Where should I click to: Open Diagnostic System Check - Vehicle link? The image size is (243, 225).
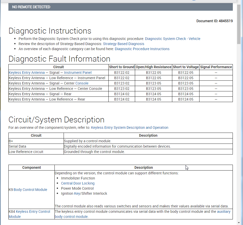[x=173, y=39]
